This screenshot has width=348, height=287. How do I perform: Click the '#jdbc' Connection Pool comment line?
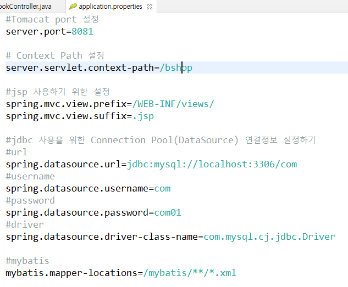pos(161,140)
